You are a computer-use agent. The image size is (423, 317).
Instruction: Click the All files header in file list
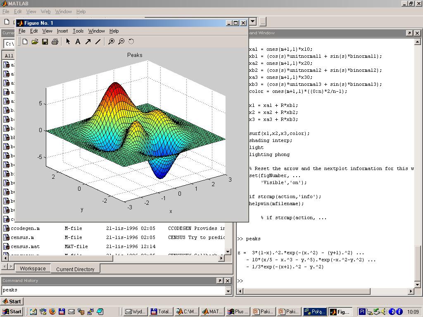[x=9, y=56]
